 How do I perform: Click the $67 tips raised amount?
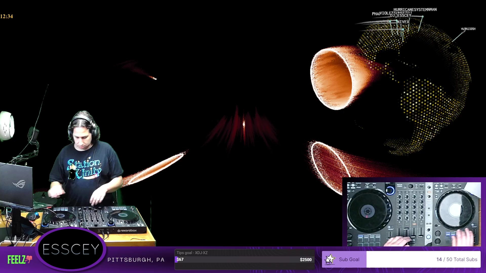[x=180, y=259]
